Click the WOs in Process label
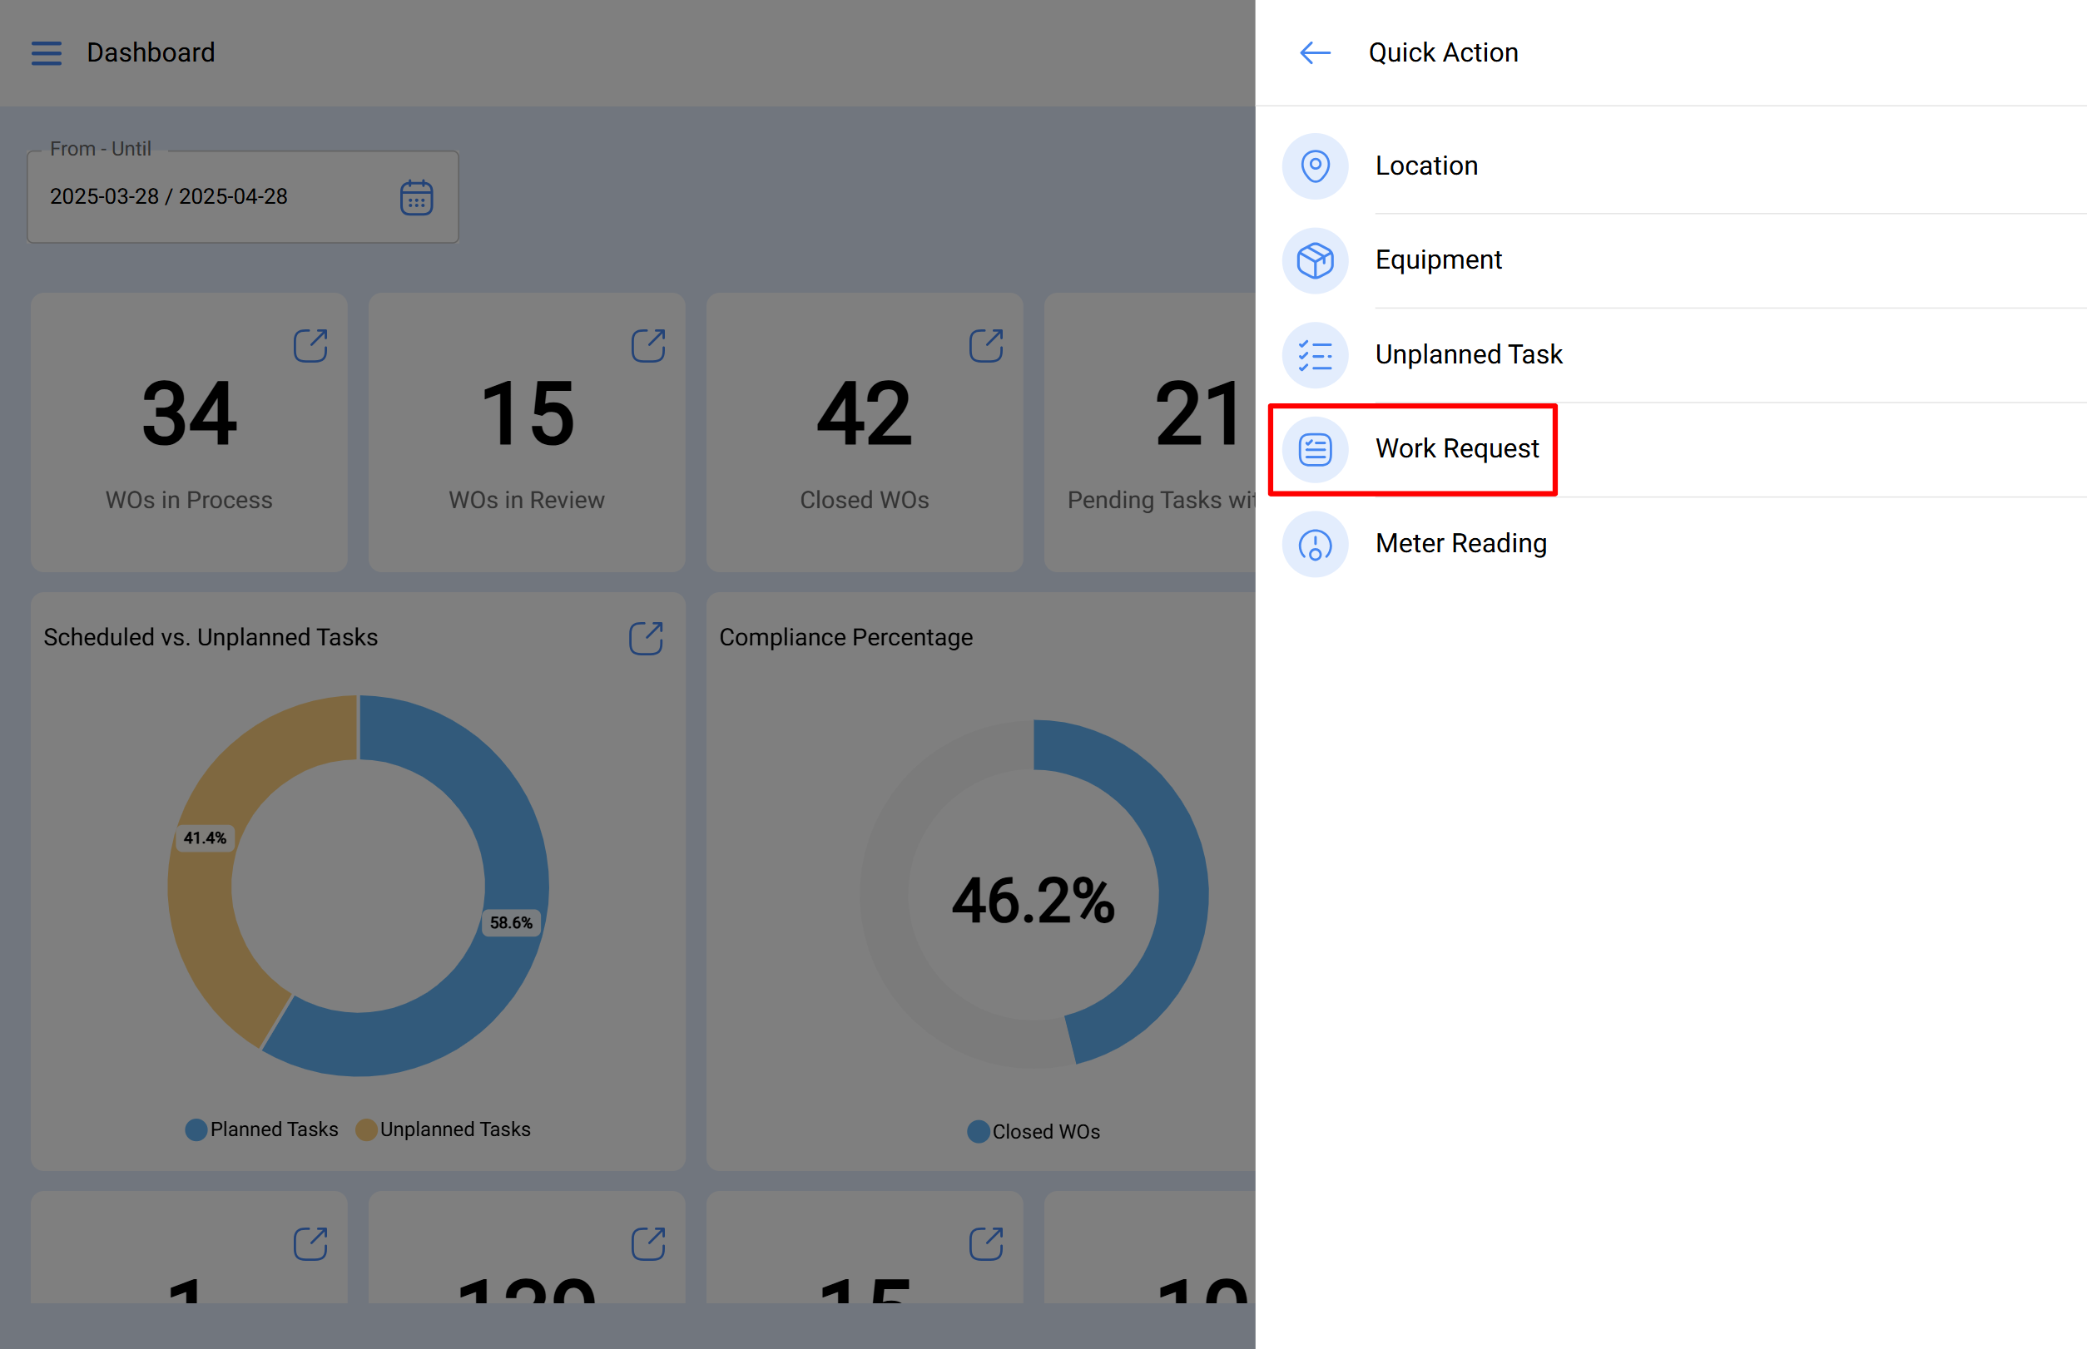Viewport: 2087px width, 1349px height. click(190, 500)
